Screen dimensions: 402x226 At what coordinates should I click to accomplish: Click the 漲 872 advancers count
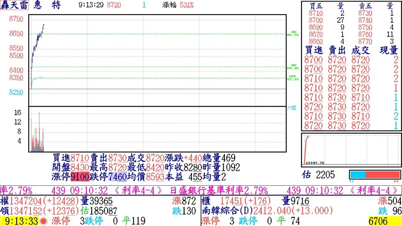click(184, 201)
